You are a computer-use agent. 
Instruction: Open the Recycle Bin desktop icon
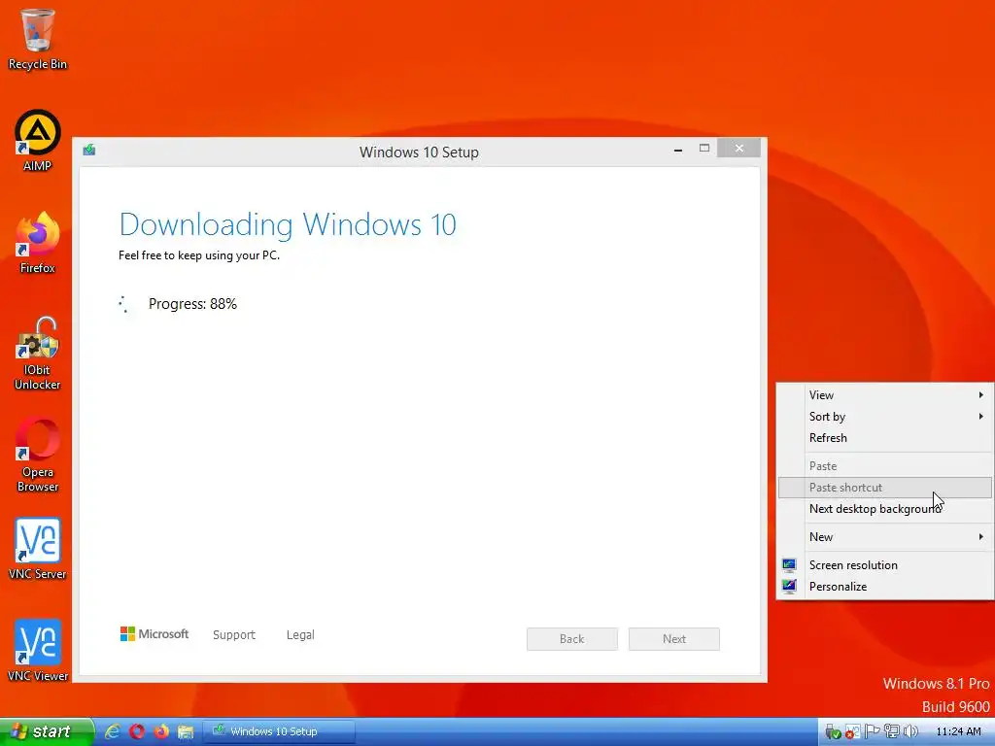click(x=37, y=38)
